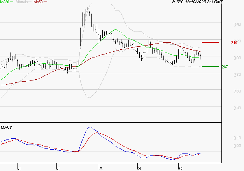Image resolution: width=244 pixels, height=171 pixels.
Task: Select the green MA20 legend line swatch
Action: coord(12,2)
